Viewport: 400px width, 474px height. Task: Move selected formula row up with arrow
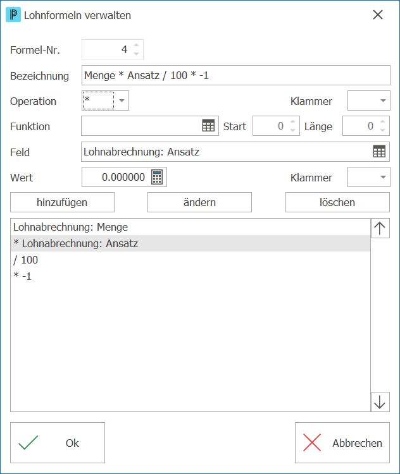(x=380, y=228)
